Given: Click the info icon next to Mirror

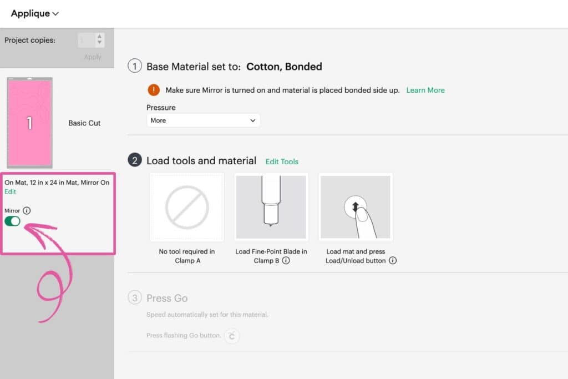Looking at the screenshot, I should 27,211.
